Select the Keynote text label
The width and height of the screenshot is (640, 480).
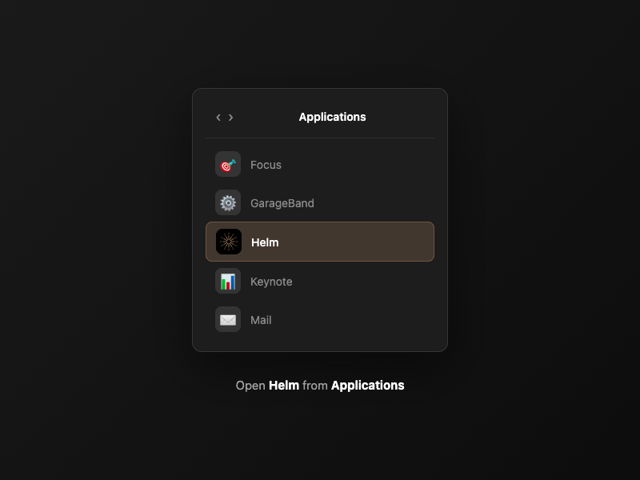(271, 282)
